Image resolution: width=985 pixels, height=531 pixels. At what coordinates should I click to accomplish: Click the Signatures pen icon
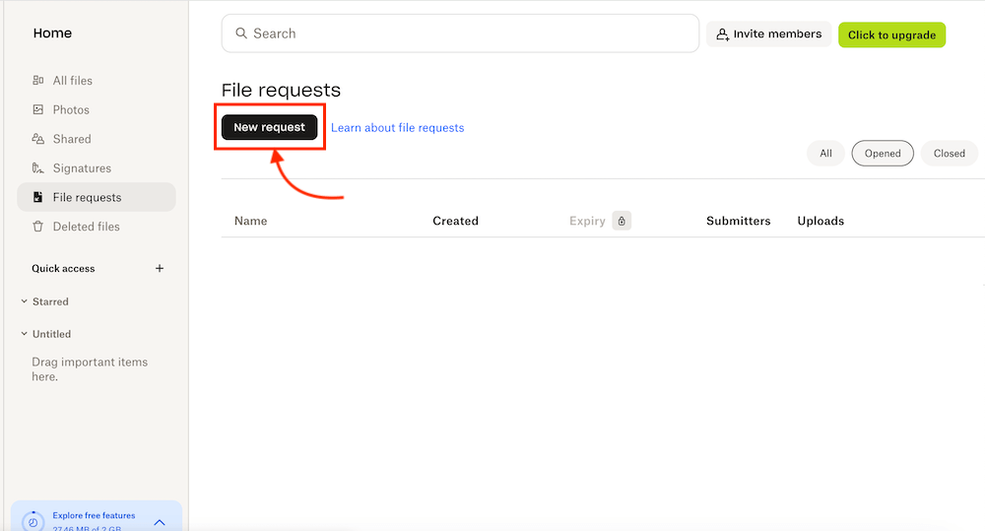point(38,167)
